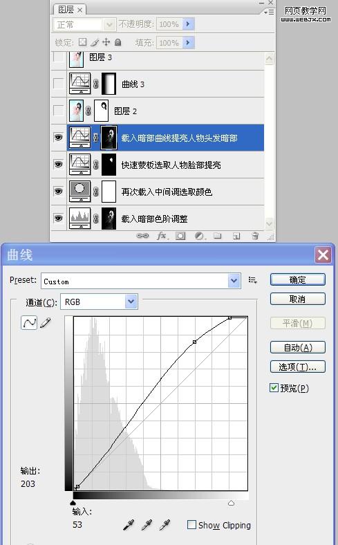
Task: Open the layer style fx menu
Action: pos(162,236)
